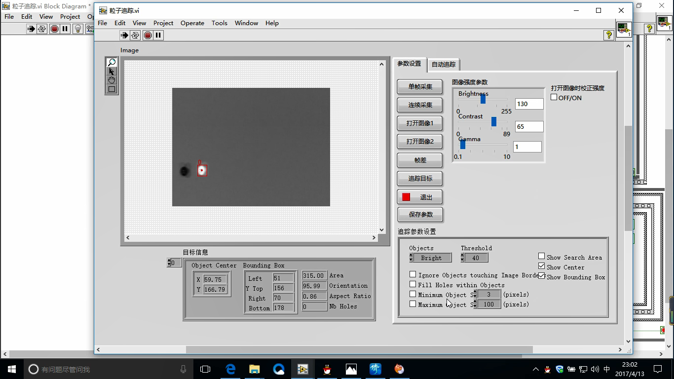Increment the Threshold value with its up arrow

click(x=462, y=255)
